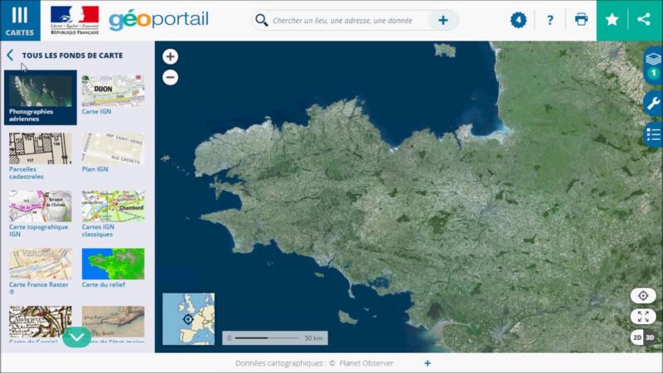Show the map legend list
This screenshot has width=663, height=373.
[x=652, y=135]
